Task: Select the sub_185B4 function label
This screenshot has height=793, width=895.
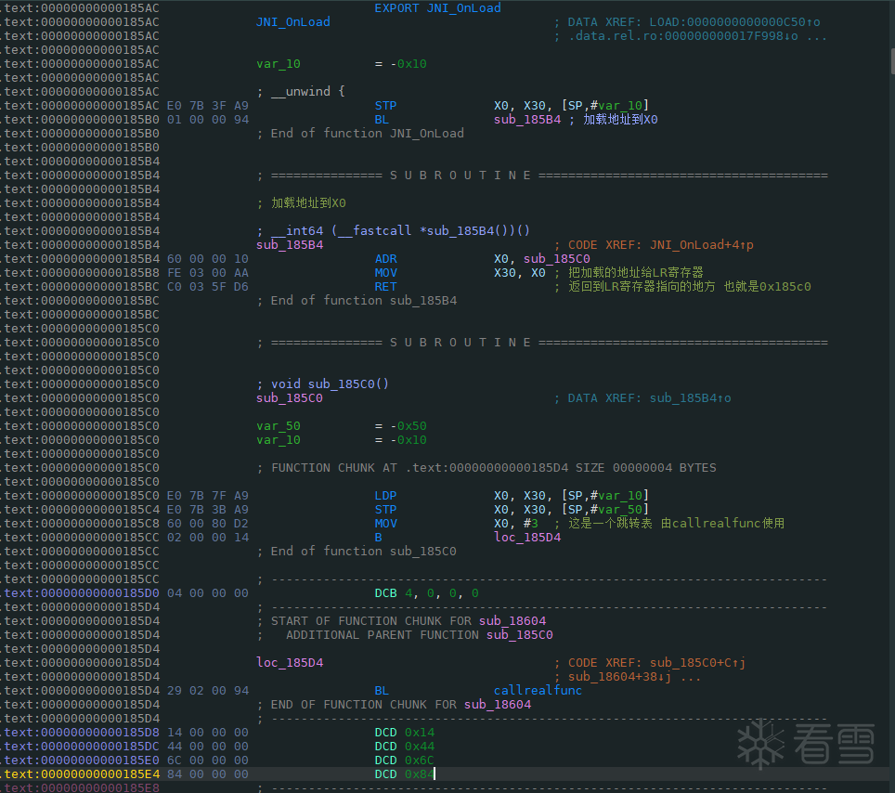Action: click(290, 245)
